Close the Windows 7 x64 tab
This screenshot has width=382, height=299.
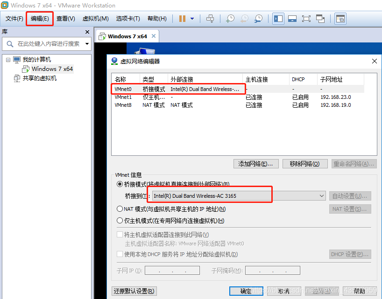coord(154,36)
